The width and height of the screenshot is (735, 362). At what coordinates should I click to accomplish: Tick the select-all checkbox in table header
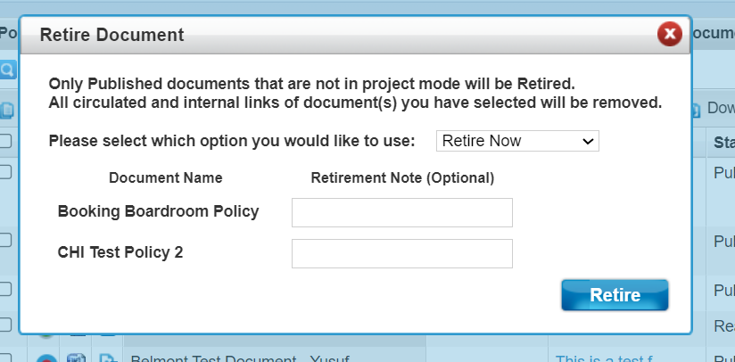[x=5, y=141]
